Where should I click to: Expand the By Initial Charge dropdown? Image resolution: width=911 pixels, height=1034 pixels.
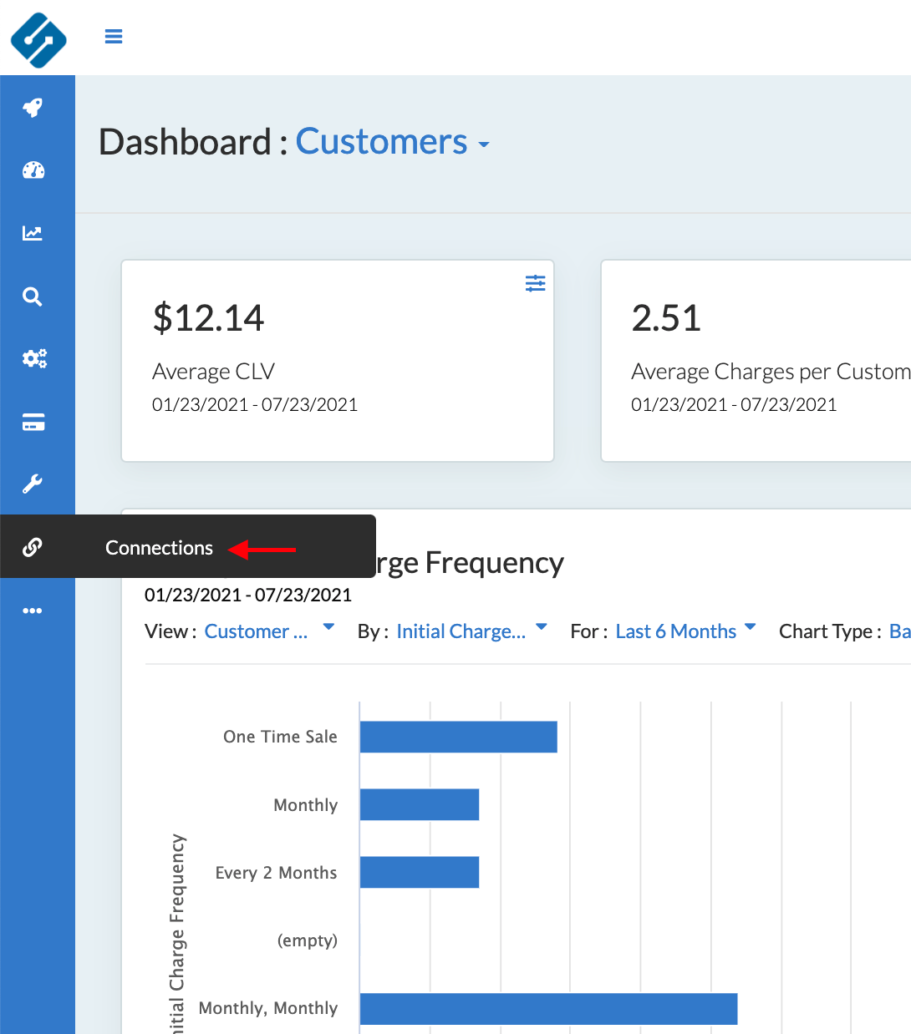(471, 631)
